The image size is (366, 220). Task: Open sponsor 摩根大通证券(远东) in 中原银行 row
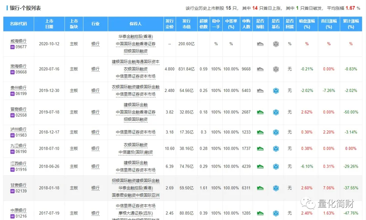(136, 213)
